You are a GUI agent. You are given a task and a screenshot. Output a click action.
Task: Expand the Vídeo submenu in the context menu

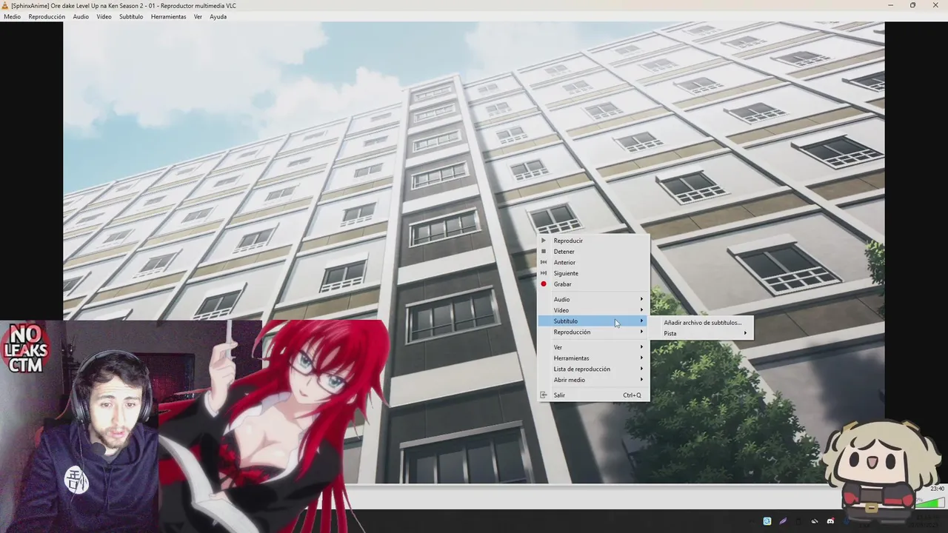593,310
